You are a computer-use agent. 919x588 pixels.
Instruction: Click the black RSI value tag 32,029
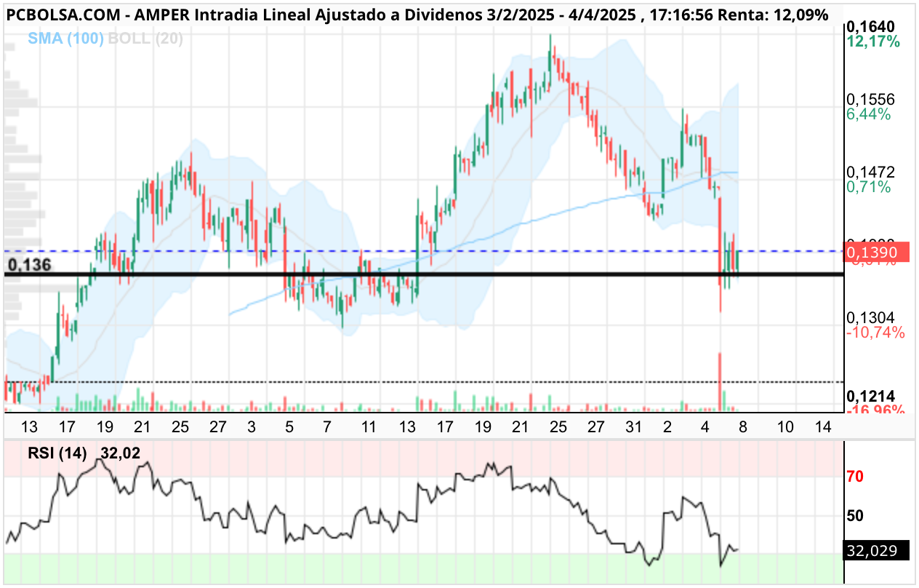coord(878,551)
